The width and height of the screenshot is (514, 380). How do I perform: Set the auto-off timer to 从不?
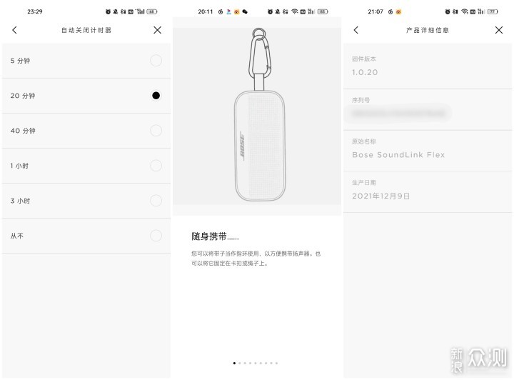pyautogui.click(x=86, y=236)
